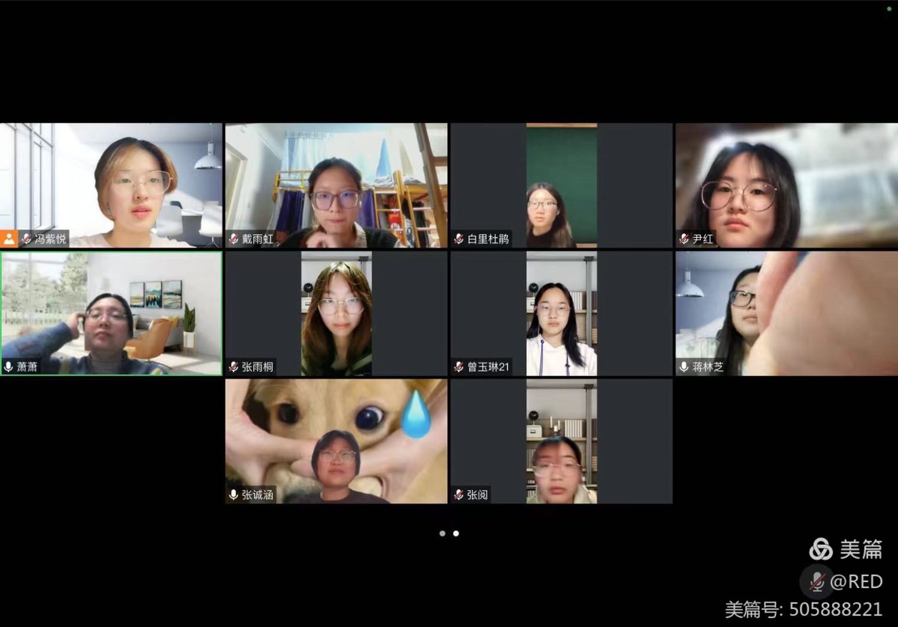Click the 美篇号: 505888221 text

[x=803, y=609]
